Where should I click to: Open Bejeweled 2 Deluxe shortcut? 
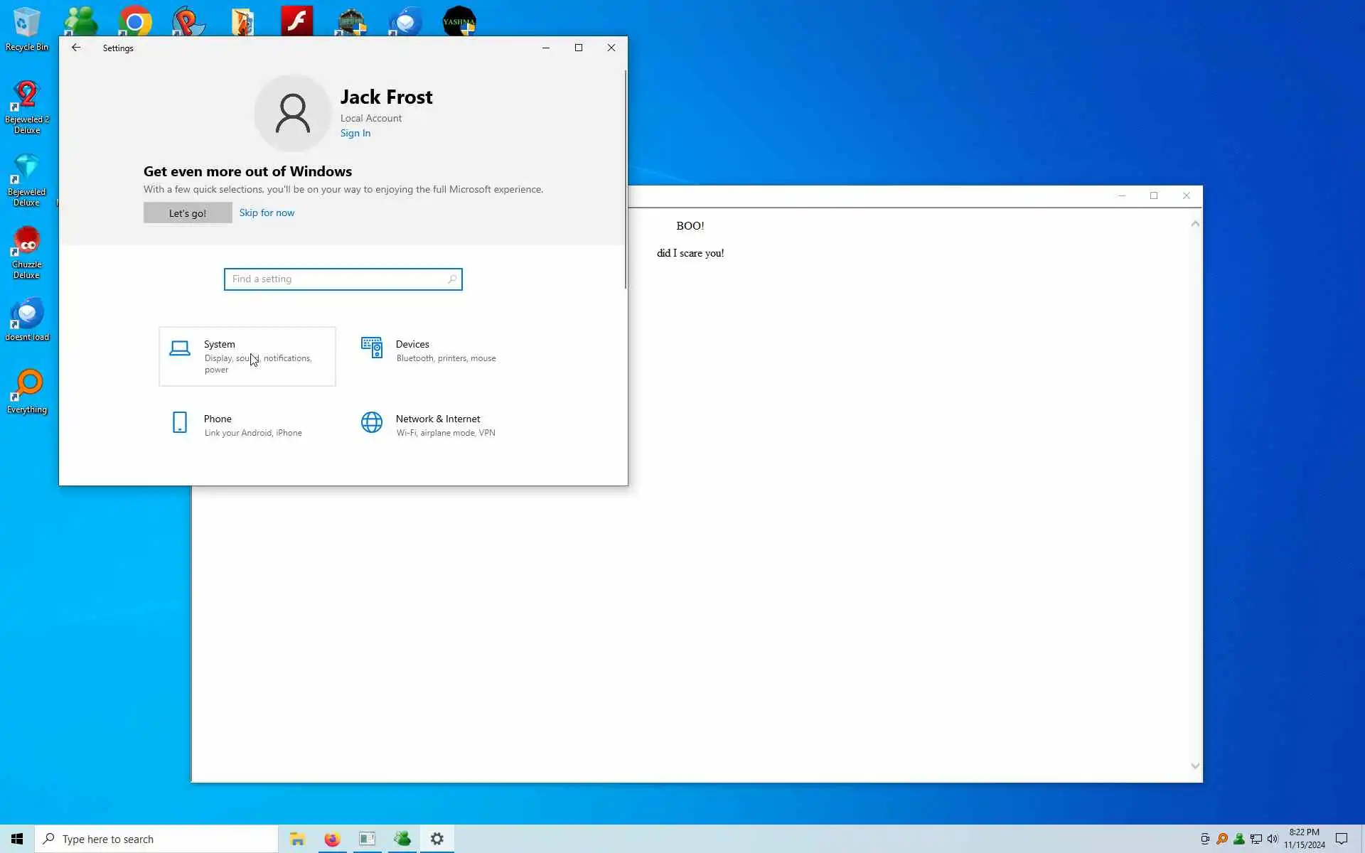pyautogui.click(x=27, y=107)
